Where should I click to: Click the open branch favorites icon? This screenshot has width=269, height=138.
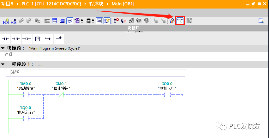pos(48,39)
